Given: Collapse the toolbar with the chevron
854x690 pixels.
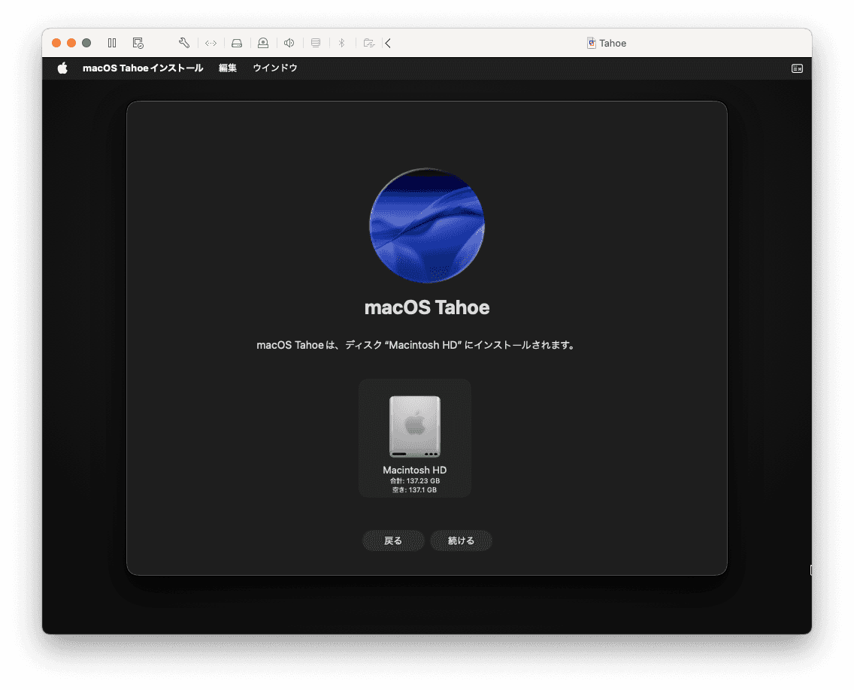Looking at the screenshot, I should point(388,43).
